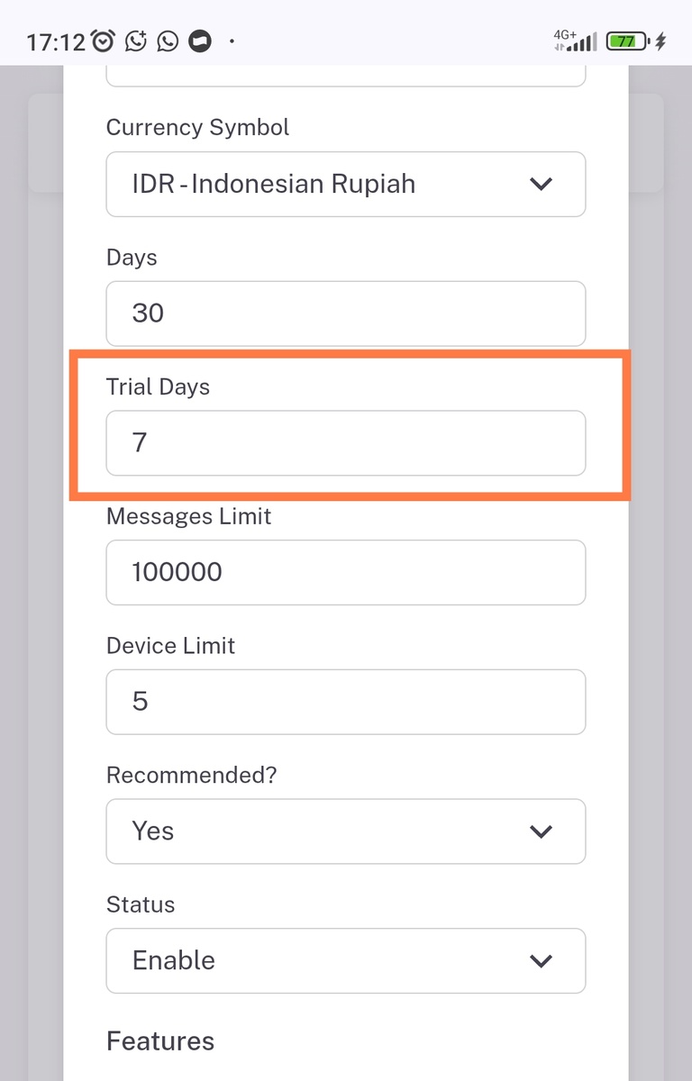Open the Currency Symbol dropdown
The width and height of the screenshot is (692, 1081).
tap(346, 184)
